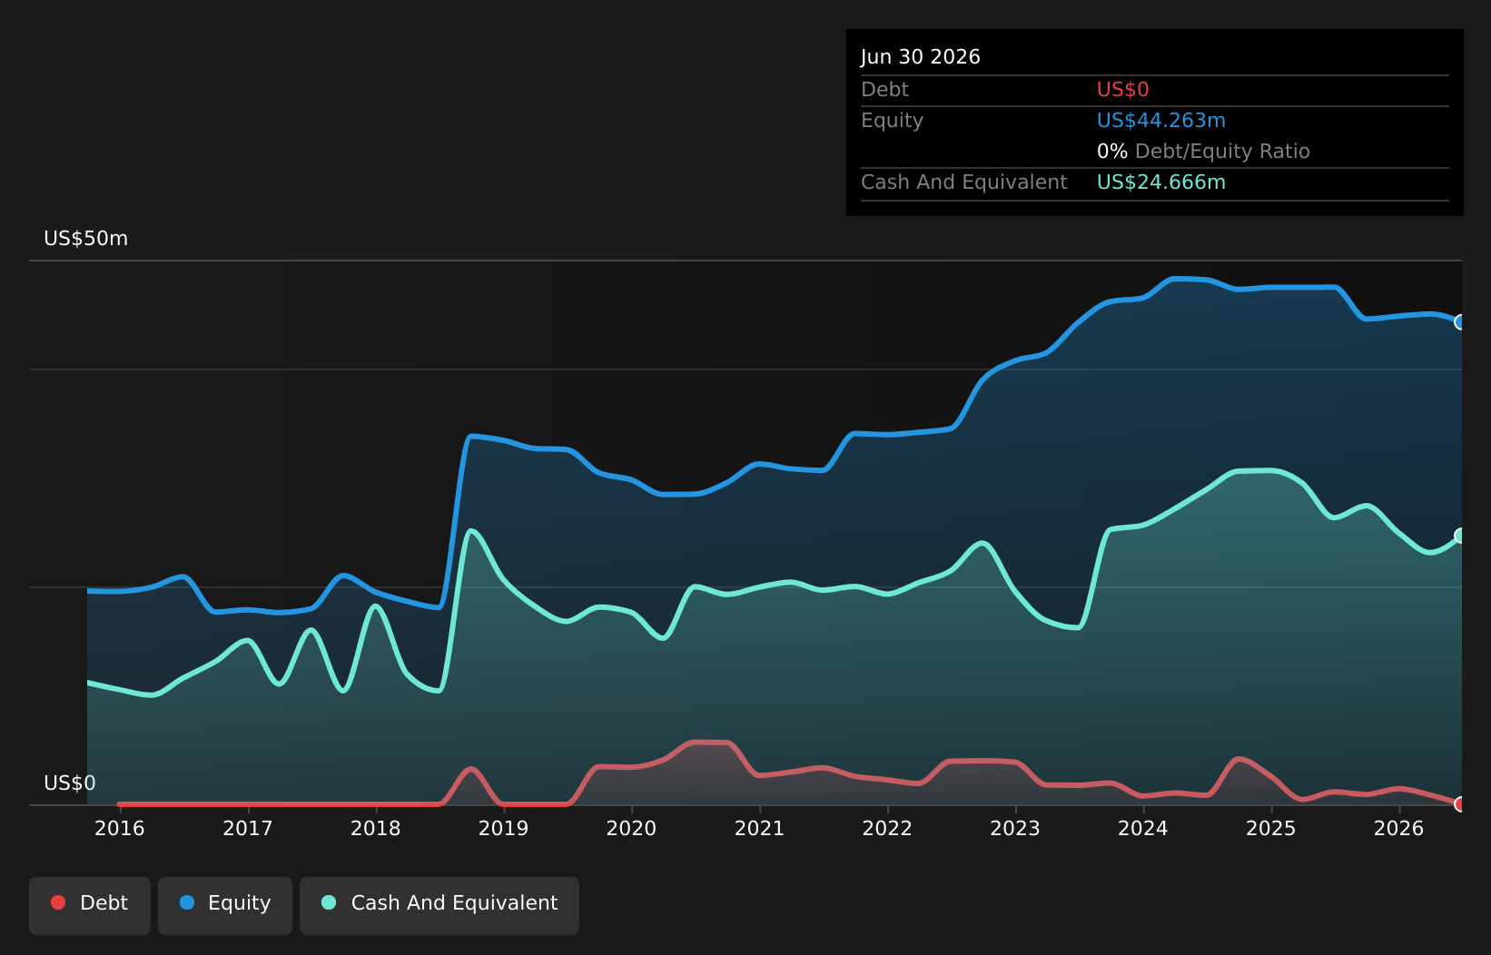The height and width of the screenshot is (955, 1491).
Task: Click the Debt value US$0 in tooltip
Action: 1123,90
